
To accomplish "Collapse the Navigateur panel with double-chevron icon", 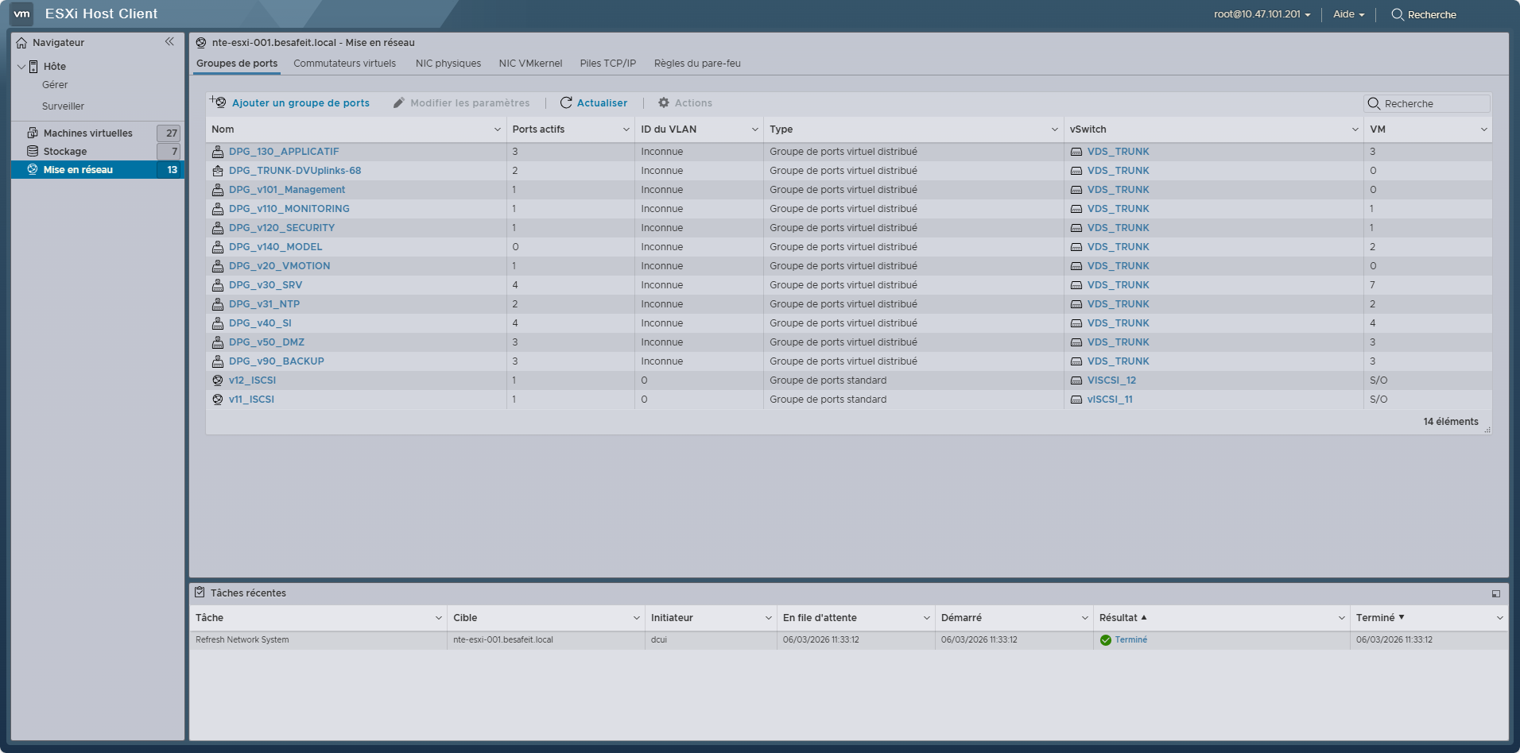I will click(x=169, y=41).
